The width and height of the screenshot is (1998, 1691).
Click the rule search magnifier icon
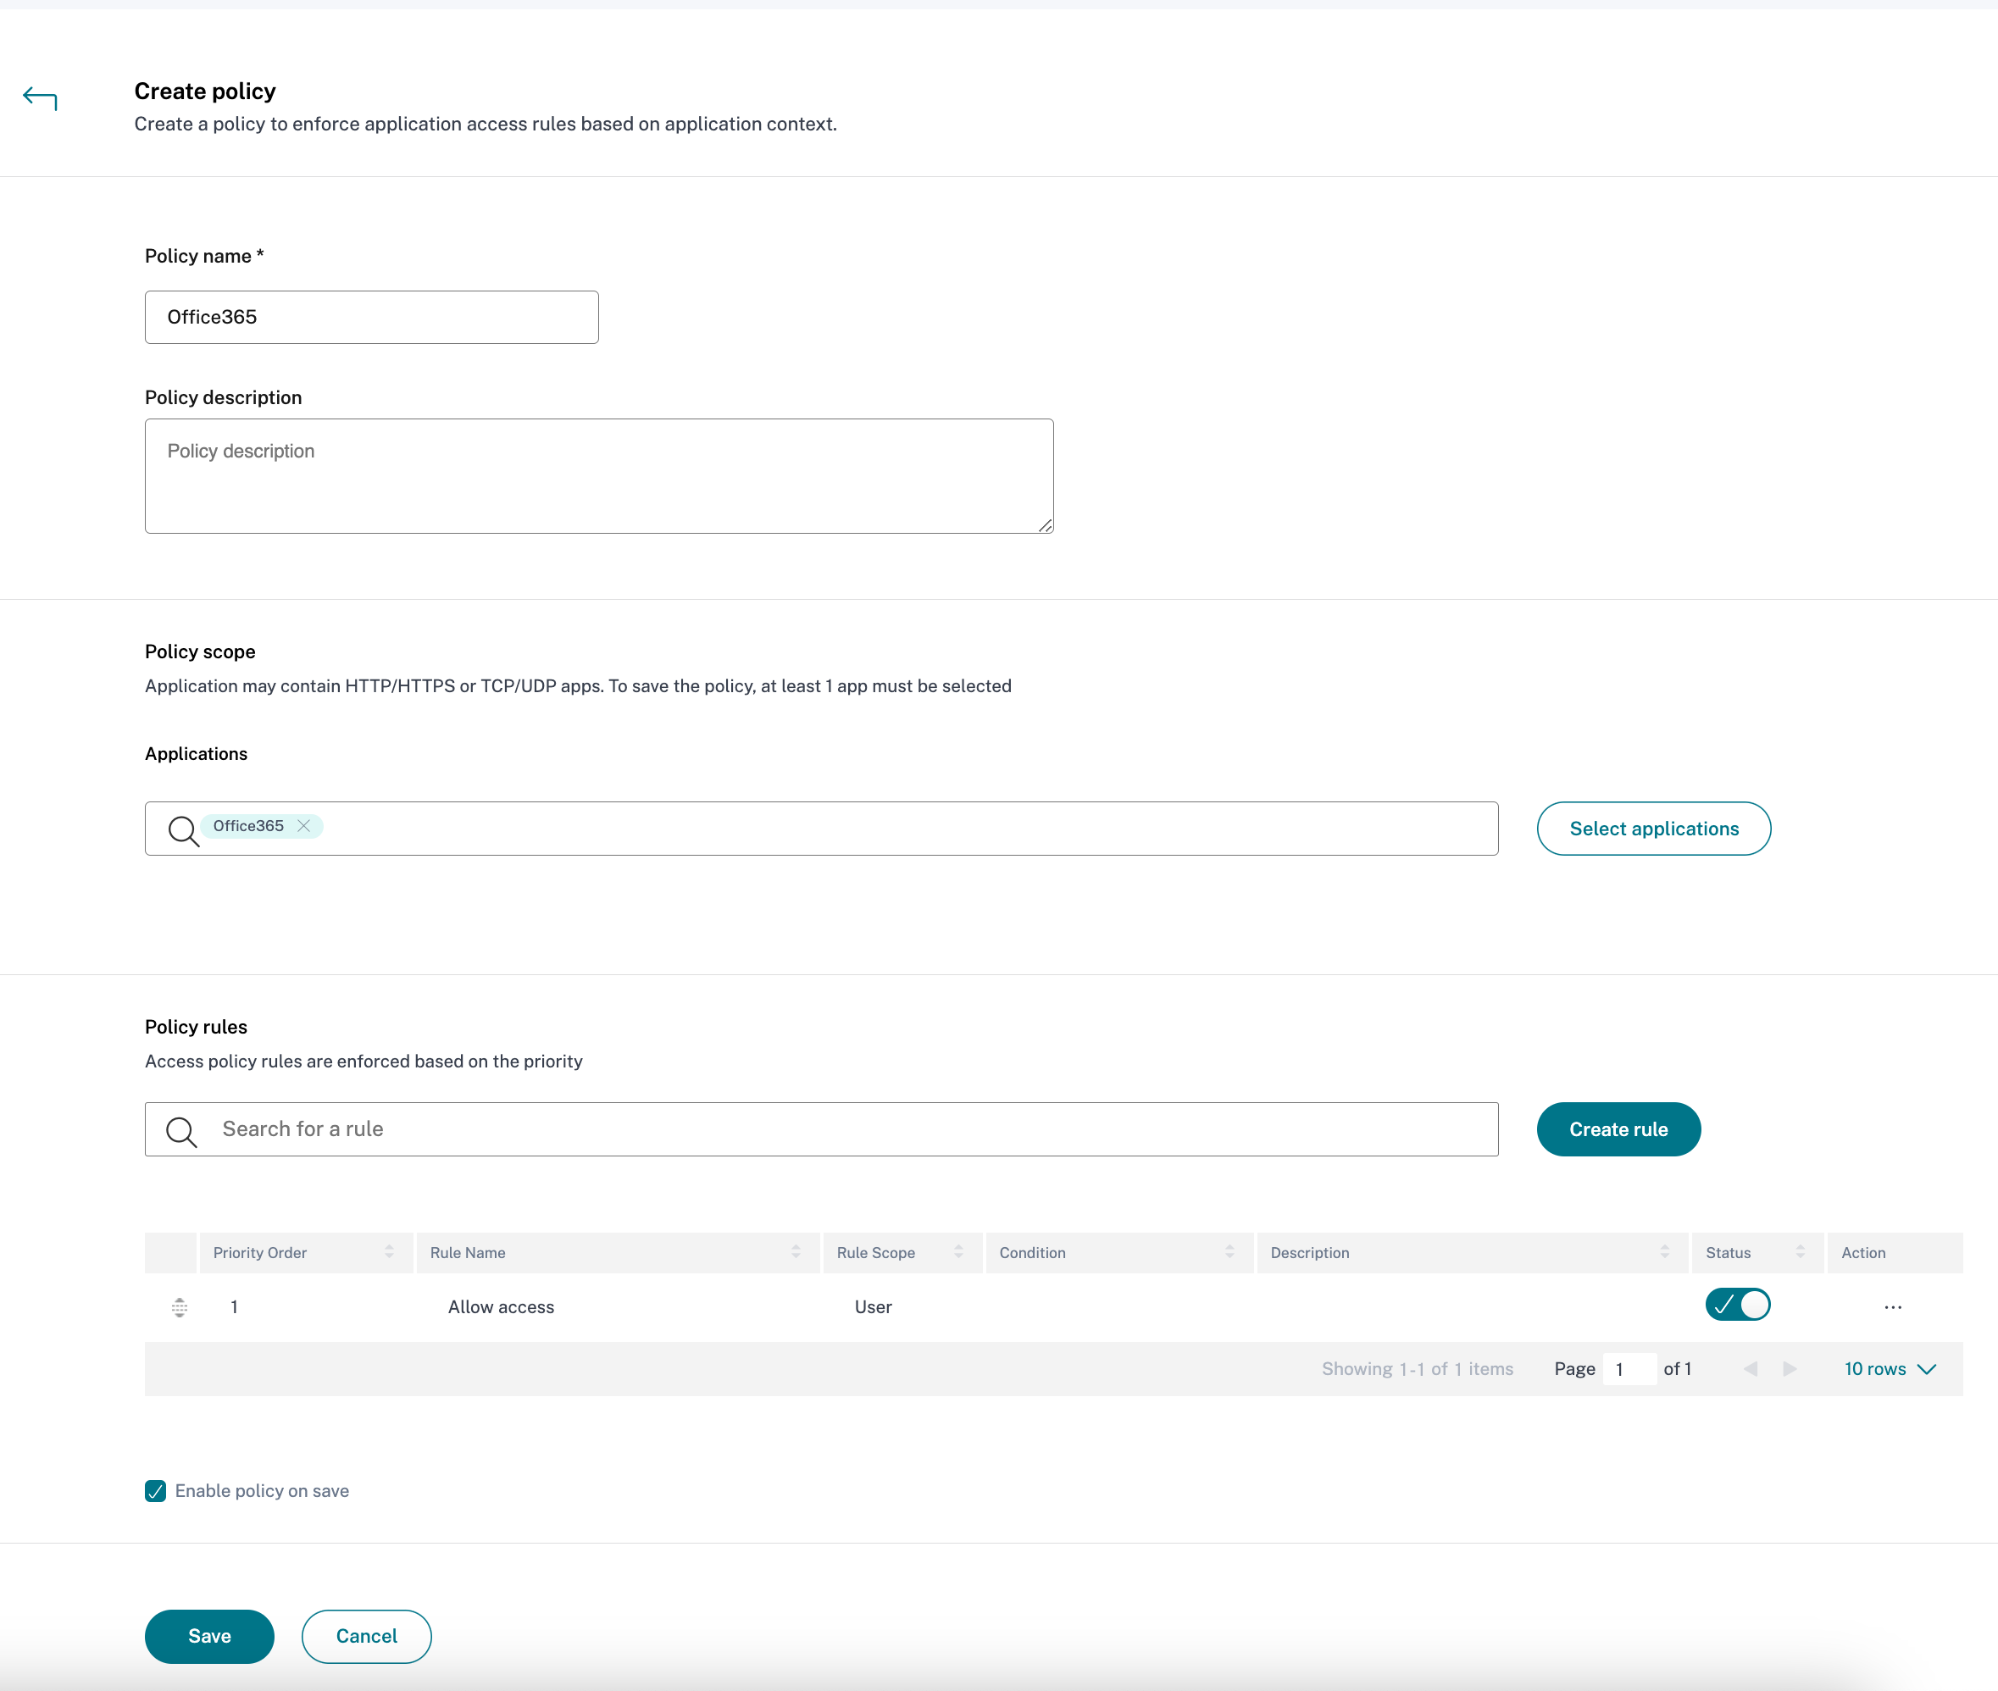180,1131
